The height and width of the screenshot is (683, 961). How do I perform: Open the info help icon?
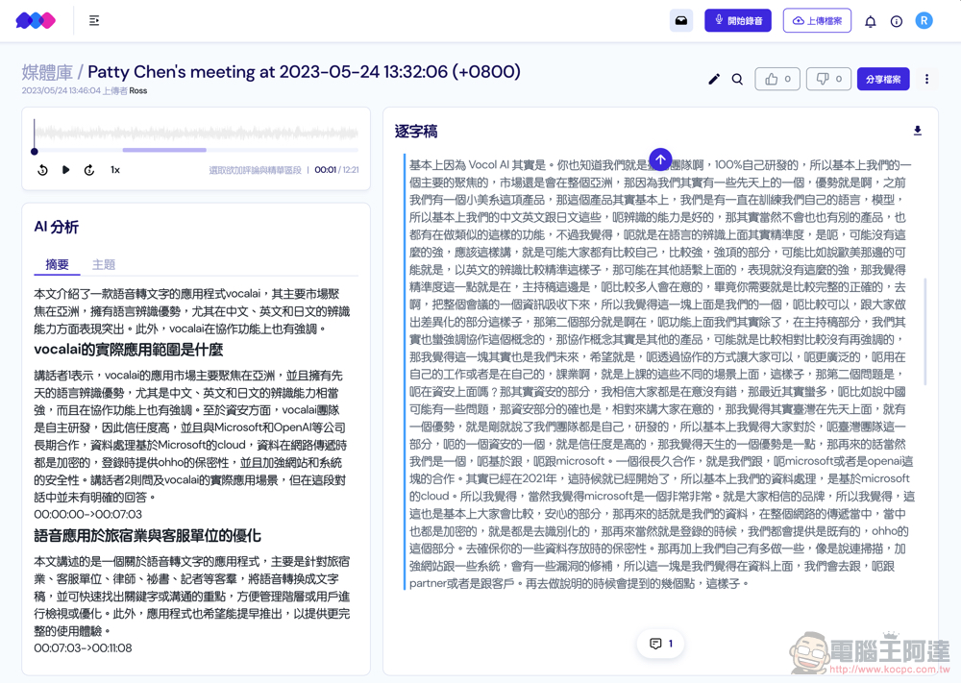(x=897, y=21)
